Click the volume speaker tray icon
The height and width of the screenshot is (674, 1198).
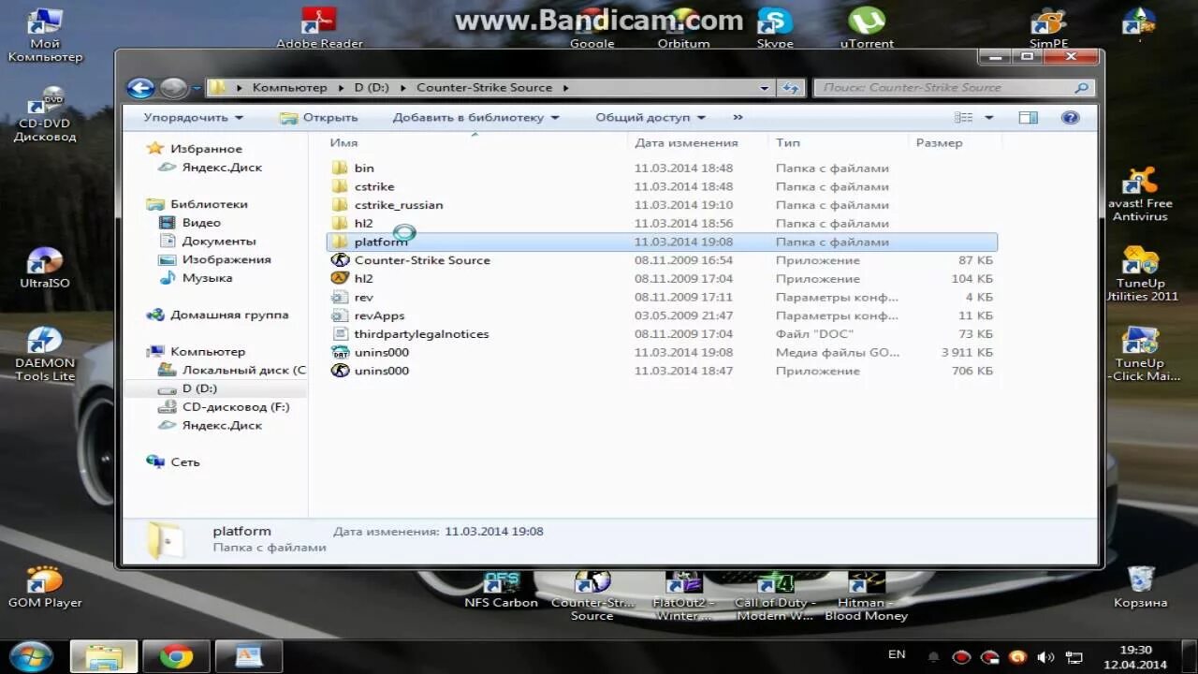coord(1045,657)
